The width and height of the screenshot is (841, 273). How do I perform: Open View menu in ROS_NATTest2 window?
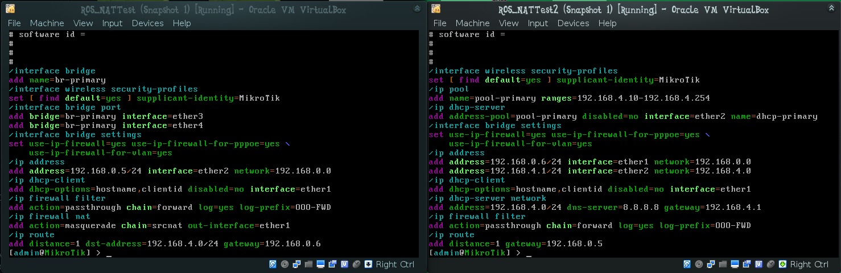point(509,23)
